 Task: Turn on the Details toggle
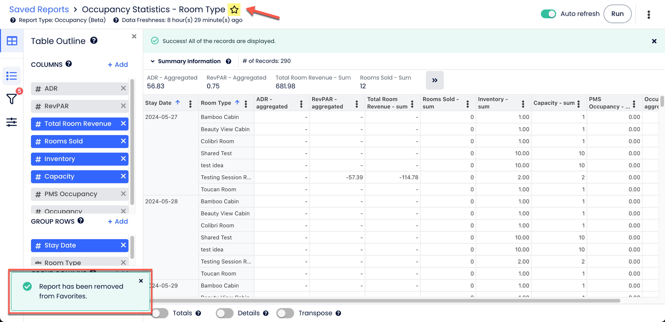tap(225, 313)
